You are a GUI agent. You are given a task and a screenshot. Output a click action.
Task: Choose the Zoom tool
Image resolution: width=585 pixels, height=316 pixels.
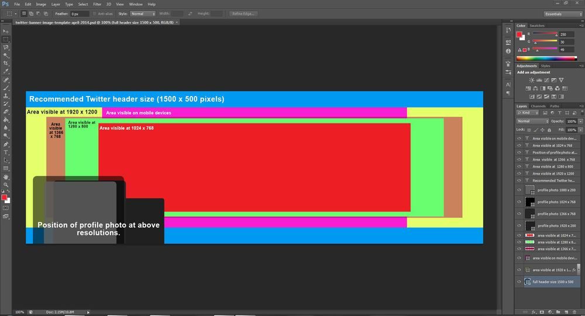tap(6, 185)
